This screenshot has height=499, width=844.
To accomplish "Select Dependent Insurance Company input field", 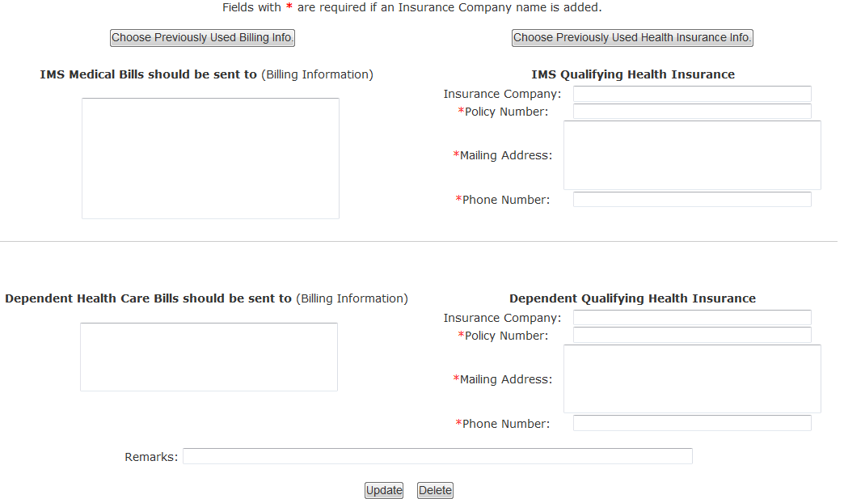I will (692, 318).
